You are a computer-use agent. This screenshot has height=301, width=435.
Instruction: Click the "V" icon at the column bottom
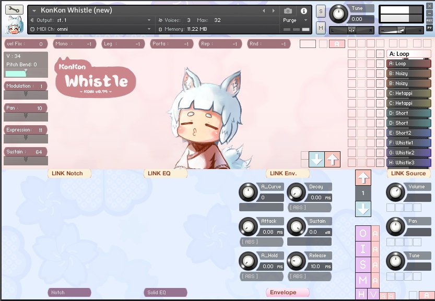coord(372,294)
